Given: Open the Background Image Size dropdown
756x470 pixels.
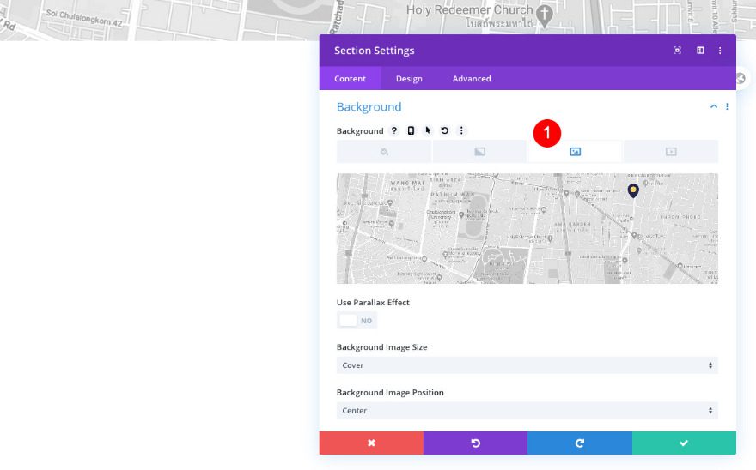Looking at the screenshot, I should pyautogui.click(x=527, y=365).
